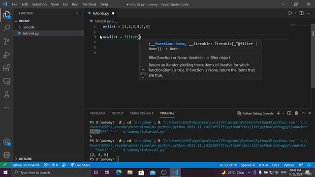Open the Source Control view icon
This screenshot has height=177, width=315.
[6, 41]
